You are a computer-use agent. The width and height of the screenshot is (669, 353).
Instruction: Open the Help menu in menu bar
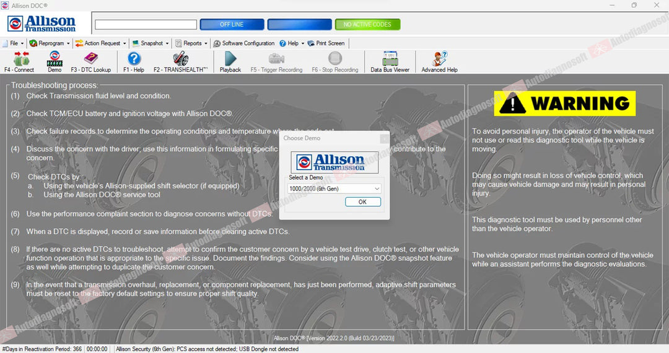coord(292,43)
